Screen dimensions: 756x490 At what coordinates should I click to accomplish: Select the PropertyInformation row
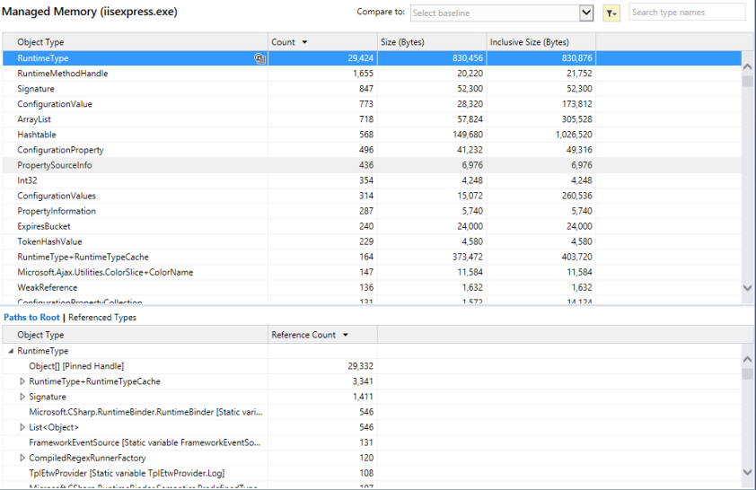click(372, 211)
